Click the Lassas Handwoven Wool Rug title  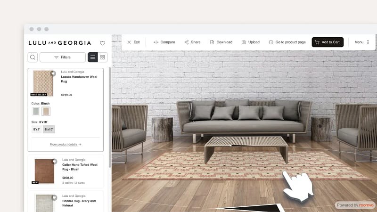click(79, 79)
